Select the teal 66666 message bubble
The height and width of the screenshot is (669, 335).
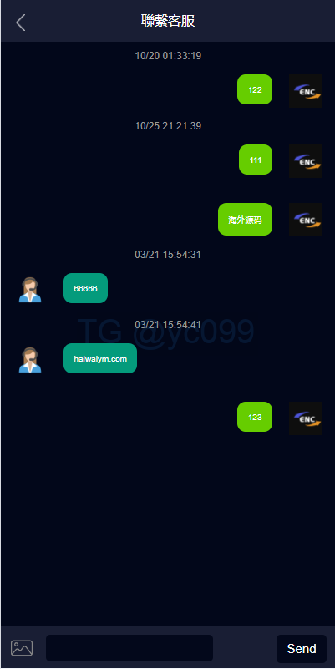(85, 288)
